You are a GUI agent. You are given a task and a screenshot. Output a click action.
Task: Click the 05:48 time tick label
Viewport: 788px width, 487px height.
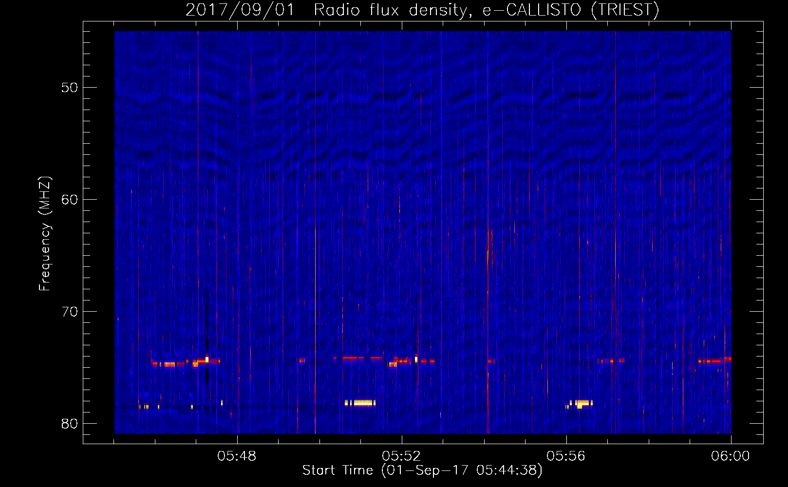[x=237, y=456]
